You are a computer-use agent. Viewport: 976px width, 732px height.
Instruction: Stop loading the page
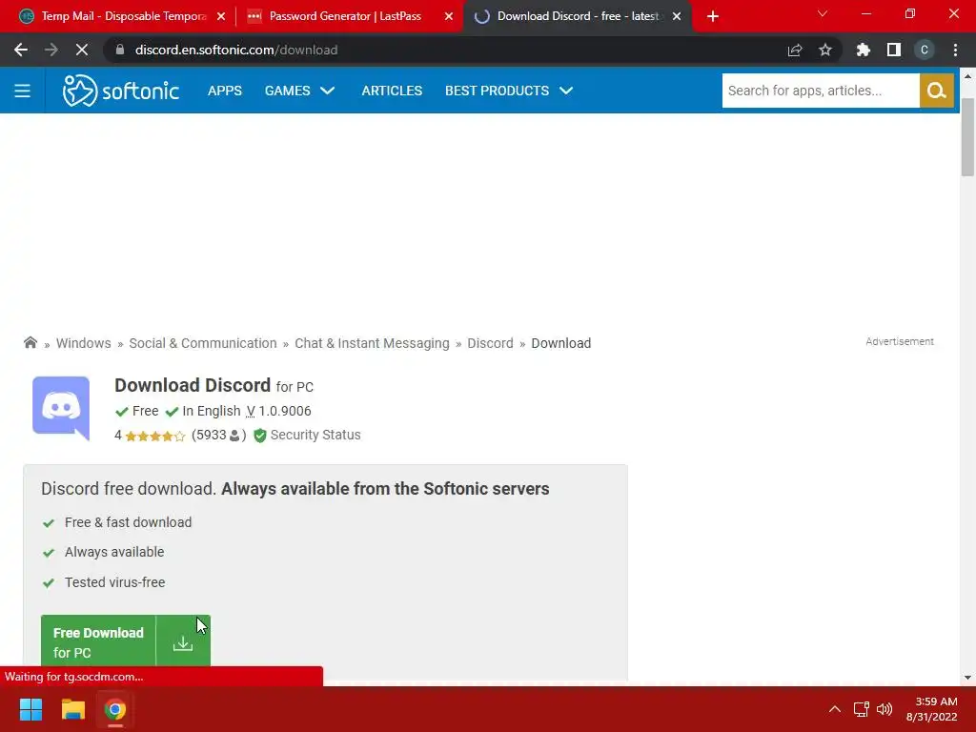pyautogui.click(x=82, y=50)
